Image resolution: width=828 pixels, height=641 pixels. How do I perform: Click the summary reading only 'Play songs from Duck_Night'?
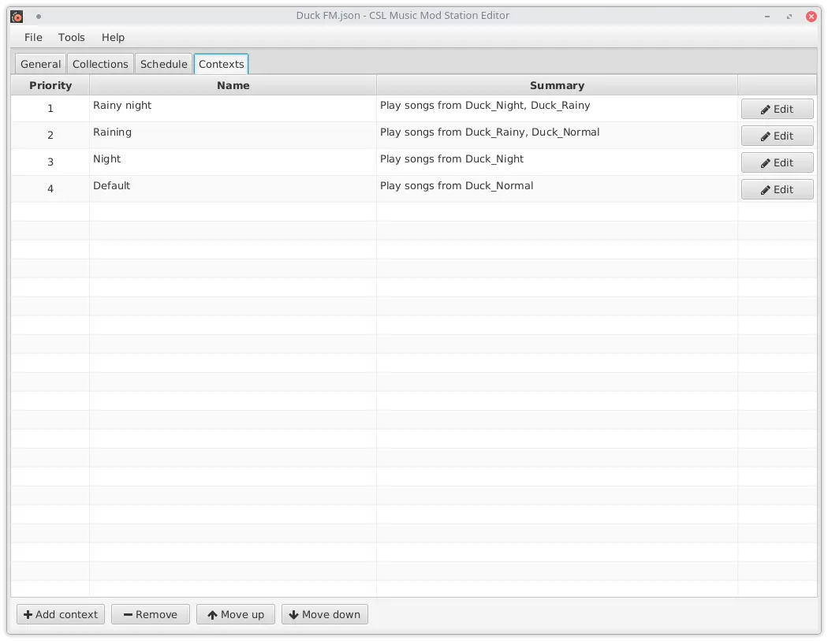(x=452, y=159)
